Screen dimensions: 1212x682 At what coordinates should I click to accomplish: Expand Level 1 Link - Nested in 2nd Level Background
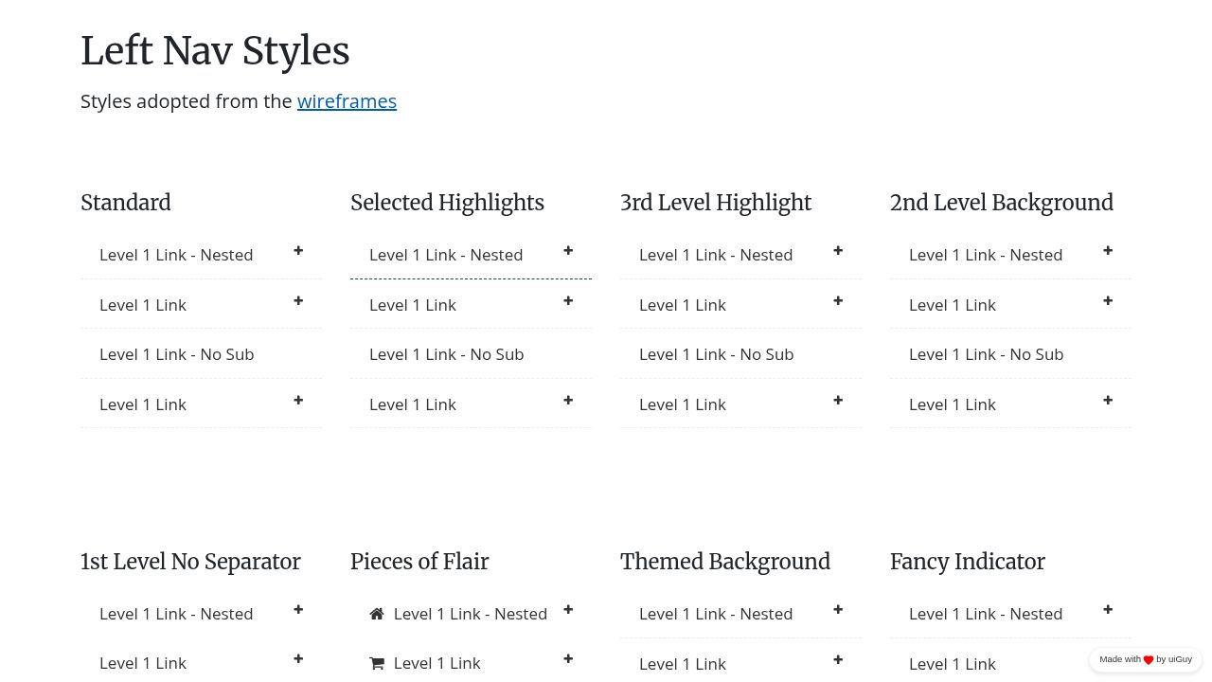pyautogui.click(x=1108, y=250)
